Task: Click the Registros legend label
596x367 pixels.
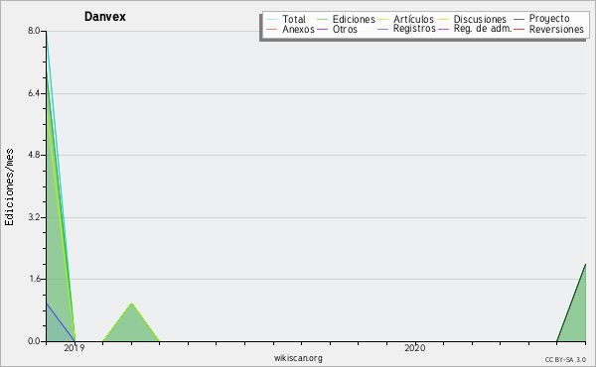Action: click(414, 29)
